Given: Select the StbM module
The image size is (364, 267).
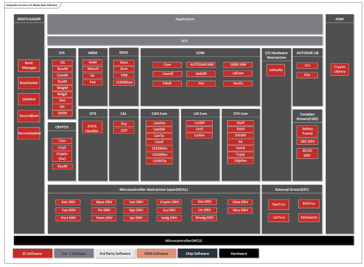Looking at the screenshot, I should tap(62, 113).
